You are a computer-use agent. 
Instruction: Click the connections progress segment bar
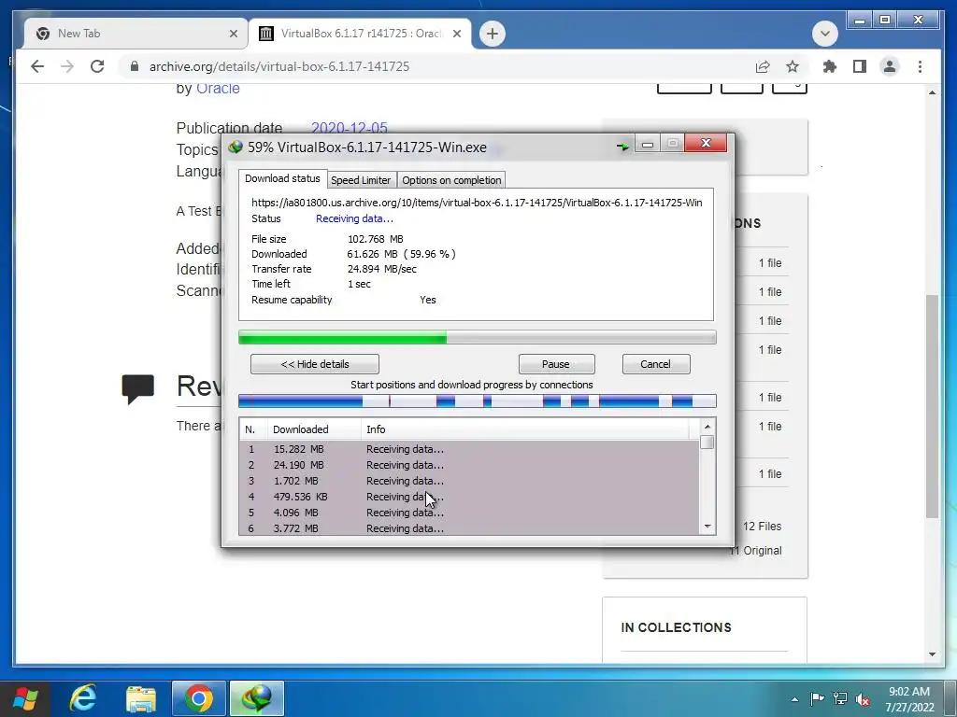pos(477,401)
